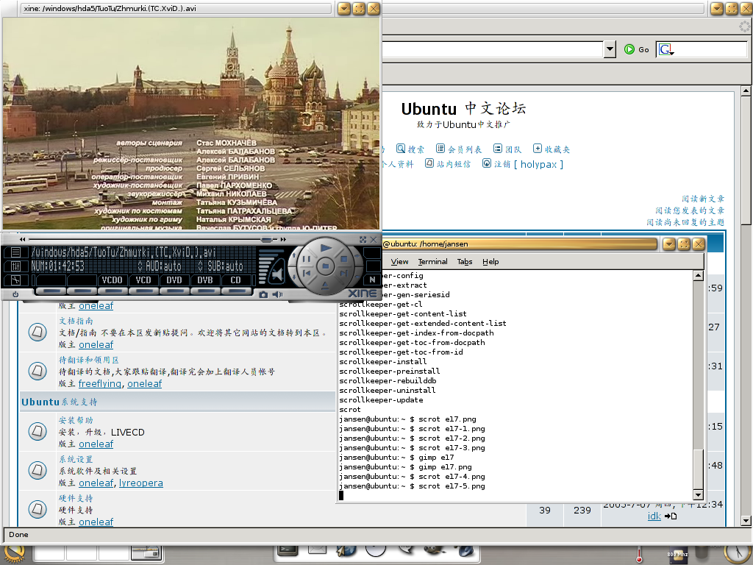The width and height of the screenshot is (753, 565).
Task: Click small speaker audio icon near xine logo
Action: tap(277, 294)
